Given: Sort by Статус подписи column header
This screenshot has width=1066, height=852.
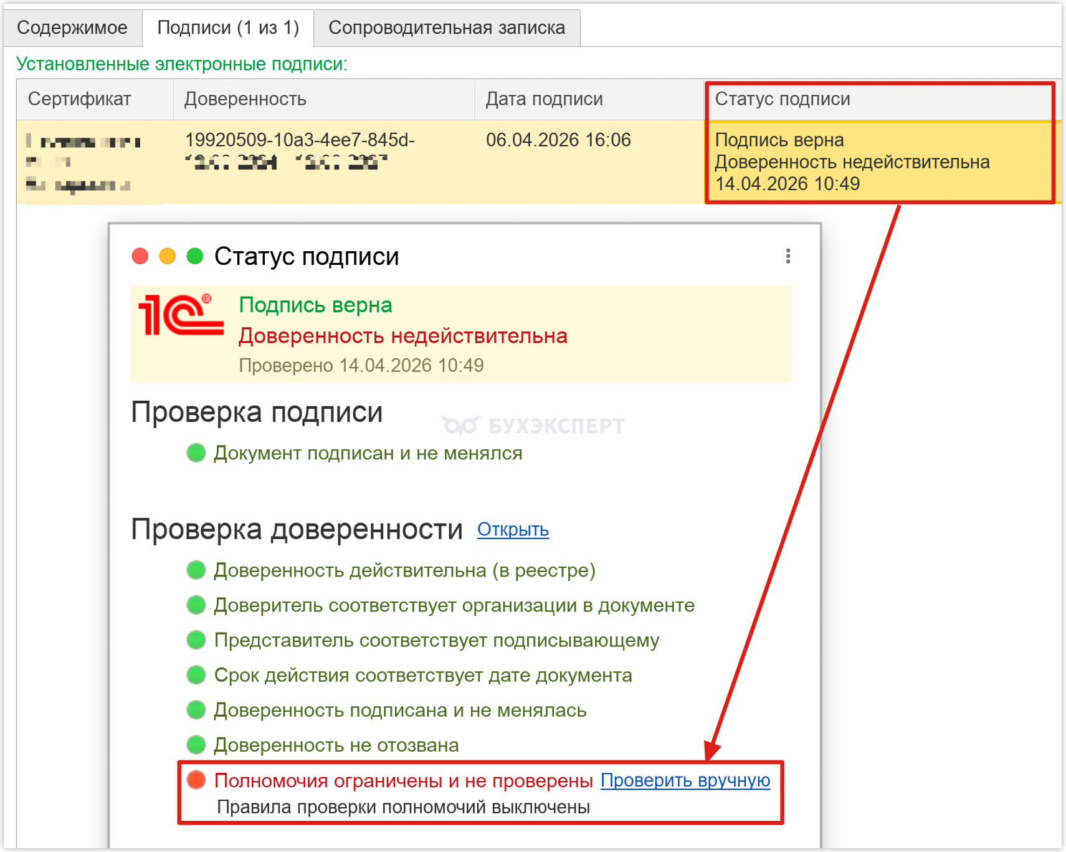Looking at the screenshot, I should click(879, 99).
